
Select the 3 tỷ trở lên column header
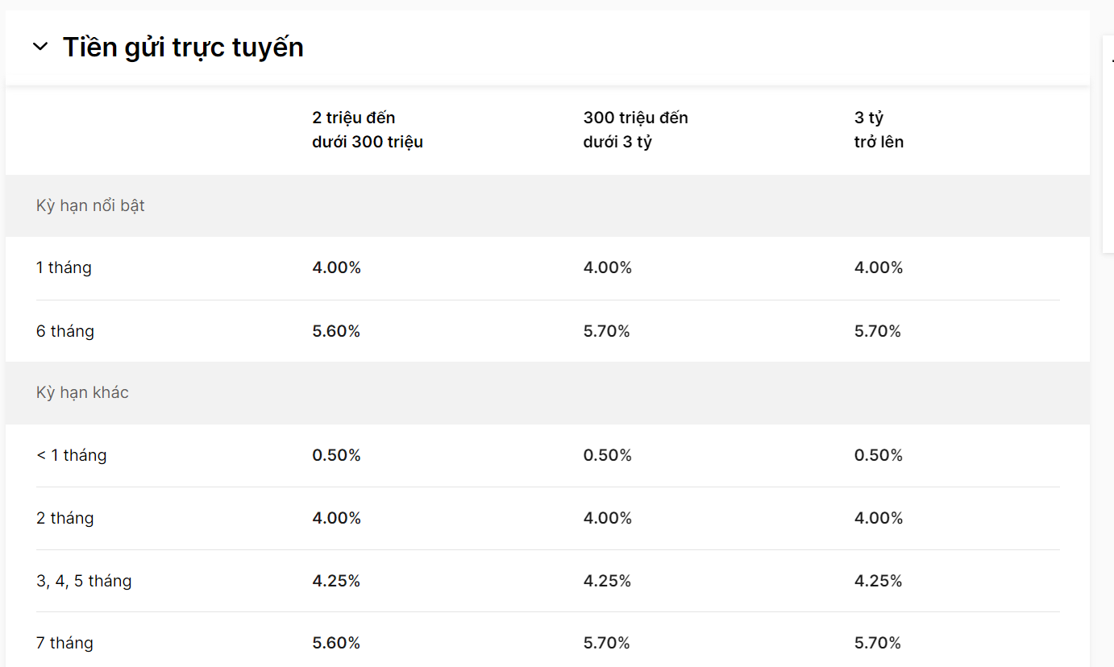click(879, 130)
